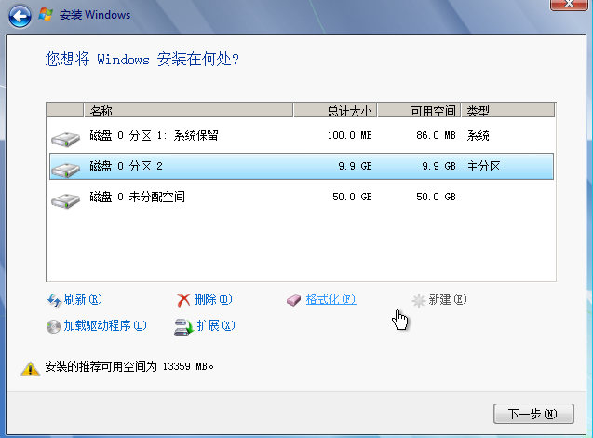Sort by the 类型 column header
The width and height of the screenshot is (593, 438).
click(508, 111)
